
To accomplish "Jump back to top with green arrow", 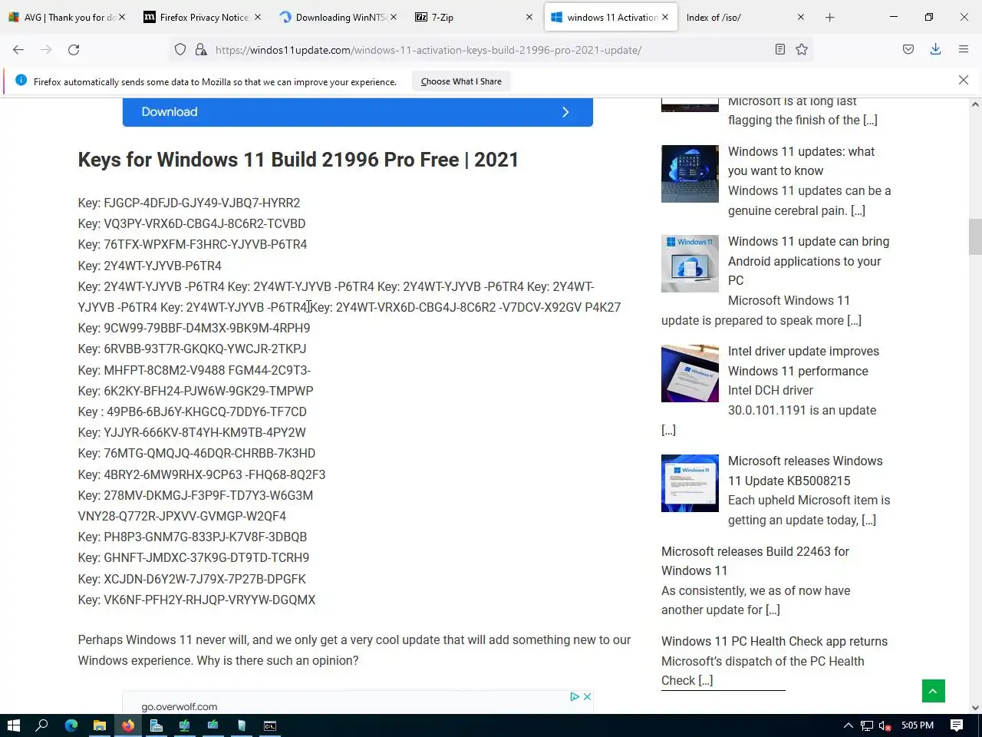I will (933, 691).
